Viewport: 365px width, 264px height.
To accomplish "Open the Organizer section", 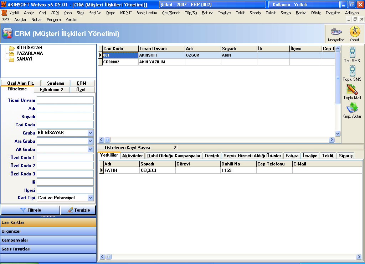I will coord(48,231).
